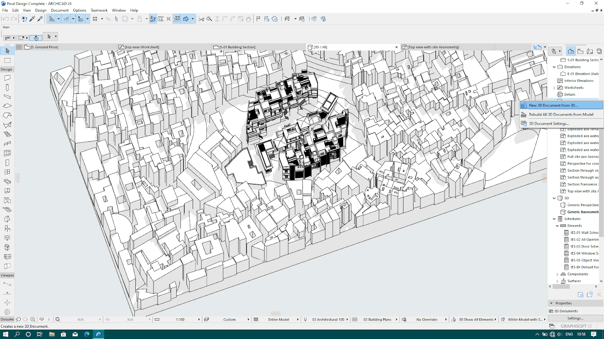The width and height of the screenshot is (604, 339).
Task: Open Microsoft Edge from the taskbar
Action: click(x=87, y=334)
